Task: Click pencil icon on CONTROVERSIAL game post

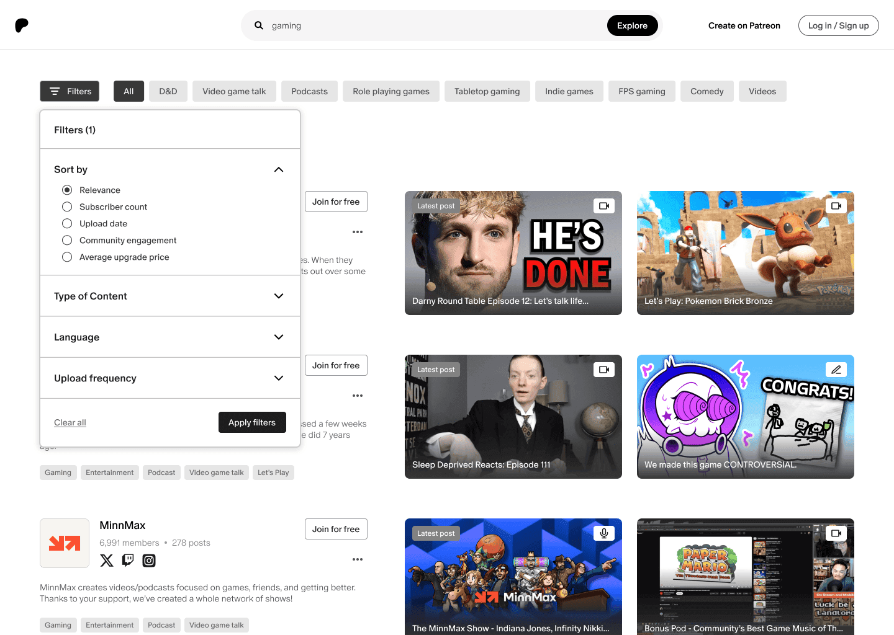Action: tap(836, 370)
